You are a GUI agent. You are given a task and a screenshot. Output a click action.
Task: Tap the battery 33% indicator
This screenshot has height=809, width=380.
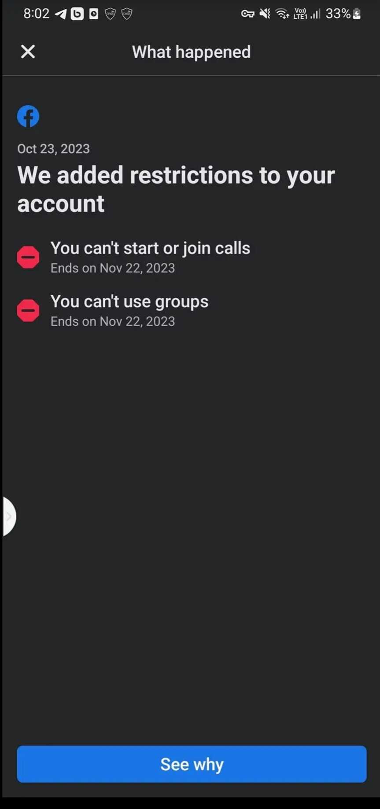343,14
